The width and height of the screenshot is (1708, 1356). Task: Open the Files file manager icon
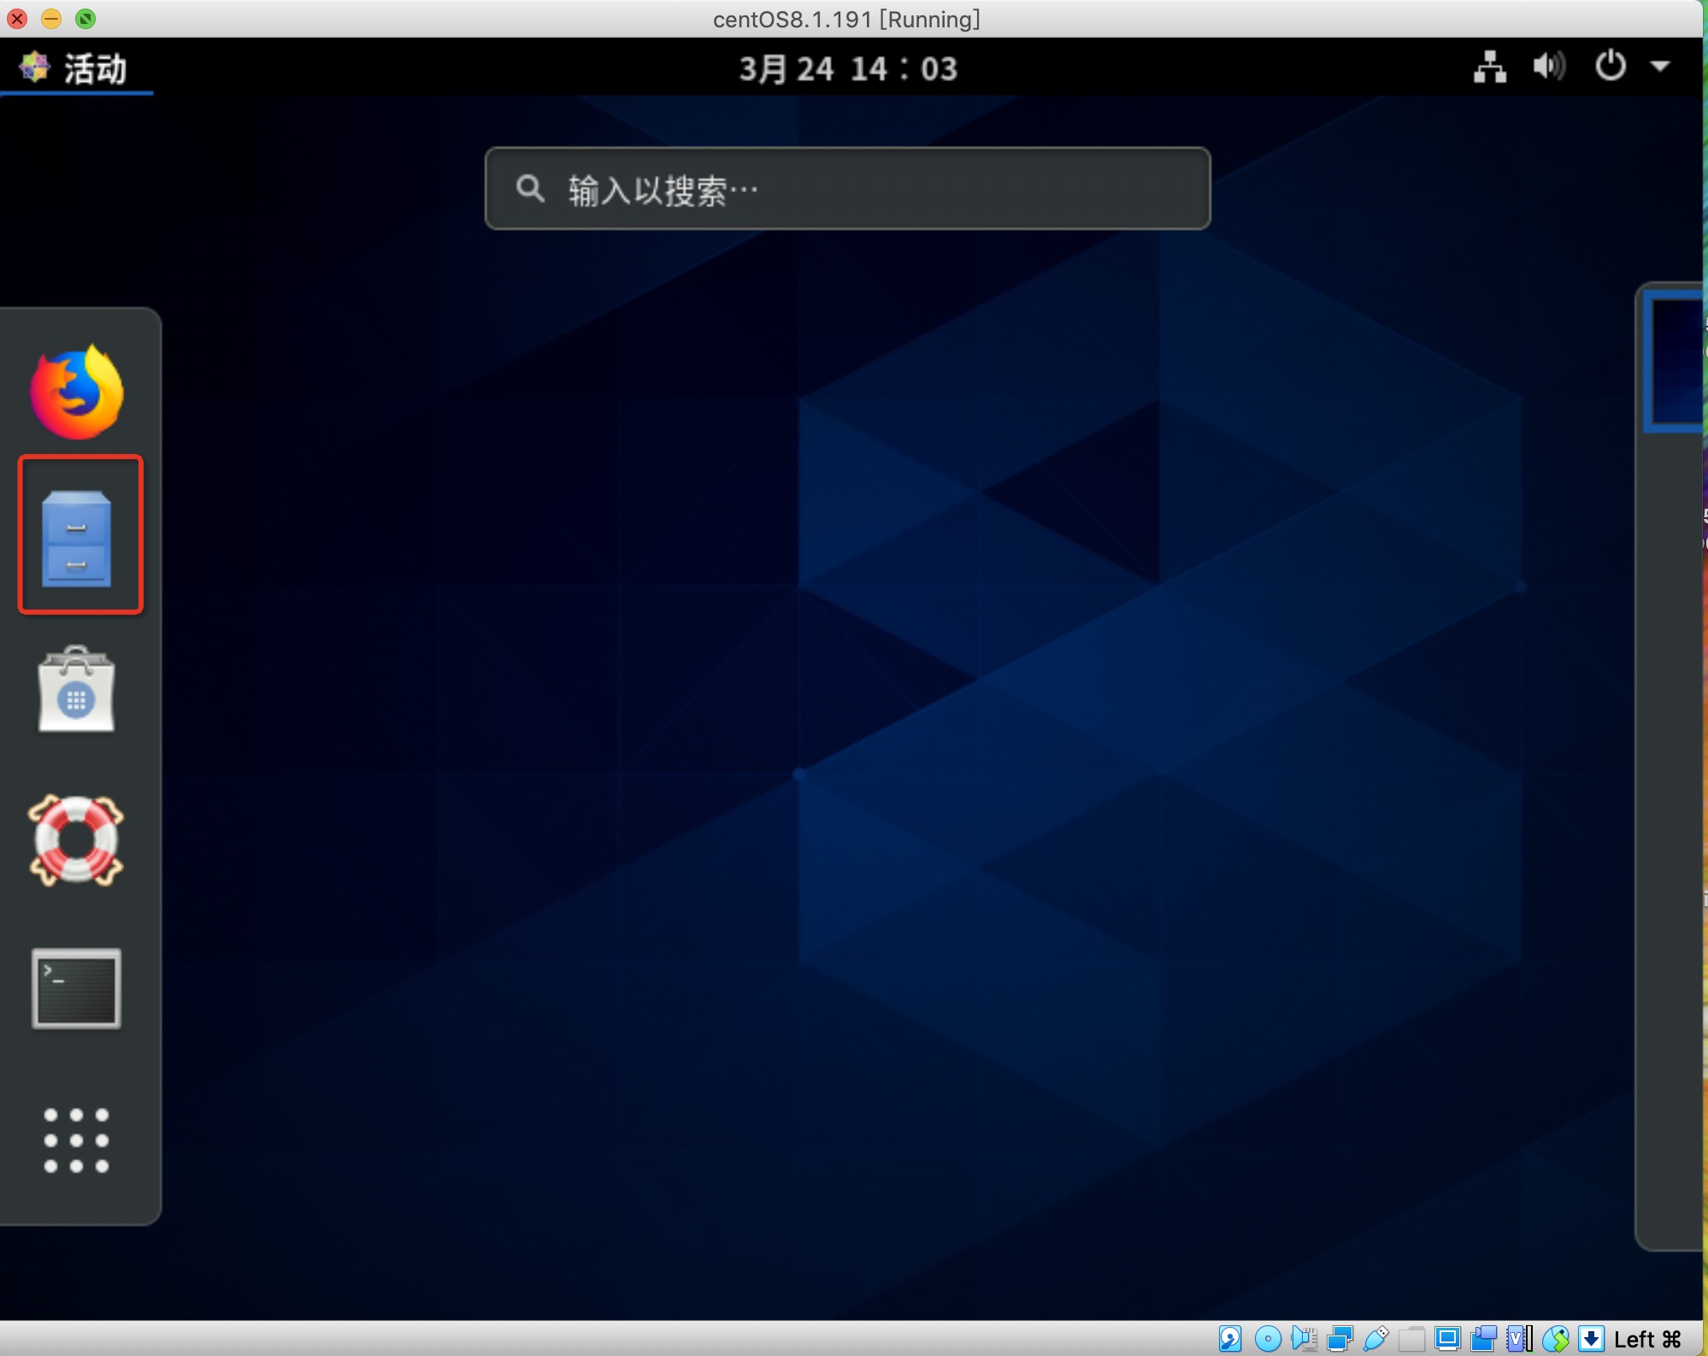tap(77, 538)
